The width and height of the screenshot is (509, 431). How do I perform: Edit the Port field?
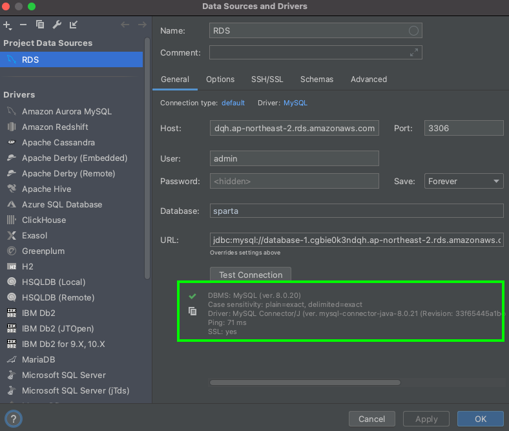pos(464,128)
